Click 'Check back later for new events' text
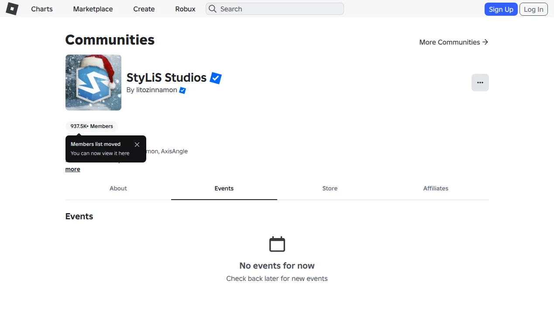The width and height of the screenshot is (554, 311). tap(277, 279)
